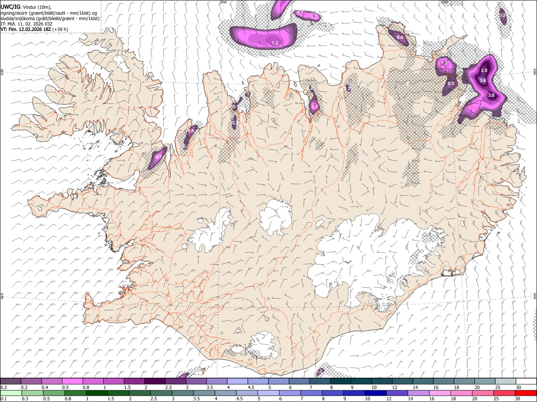Viewport: 537px width, 402px height.
Task: Click the 0.7 precipitation value in the northwest
Action: 159,157
